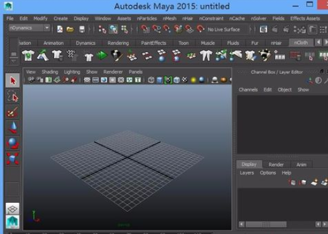Activate the Move tool cone icon
This screenshot has height=234, width=328.
coord(13,127)
